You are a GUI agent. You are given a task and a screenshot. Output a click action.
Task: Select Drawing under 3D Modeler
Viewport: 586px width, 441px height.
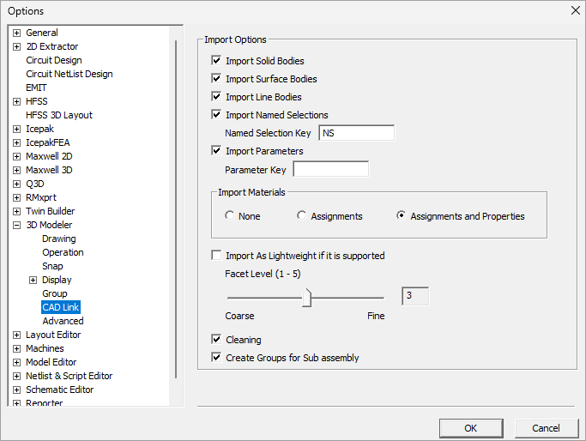[x=59, y=239]
